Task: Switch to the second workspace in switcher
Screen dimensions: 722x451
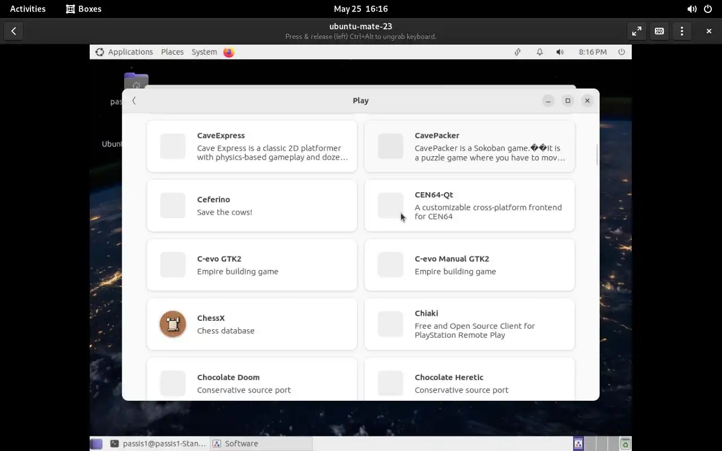Action: [590, 444]
